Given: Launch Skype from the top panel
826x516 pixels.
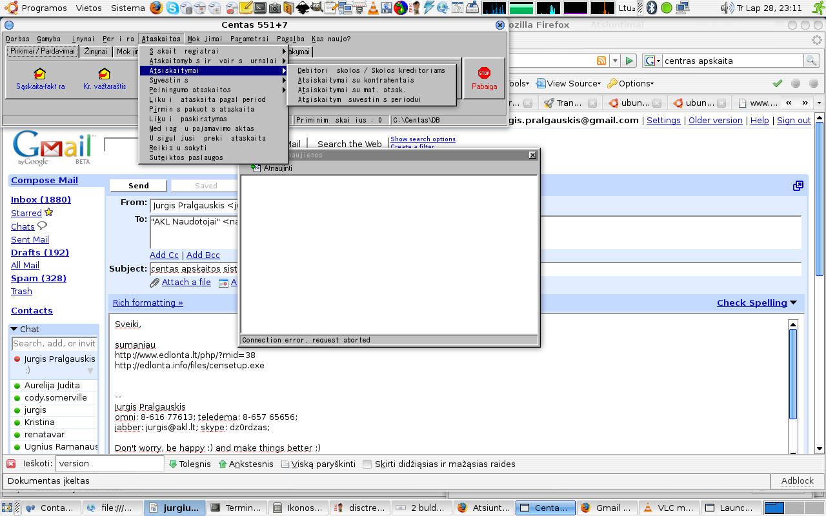Looking at the screenshot, I should pos(172,8).
